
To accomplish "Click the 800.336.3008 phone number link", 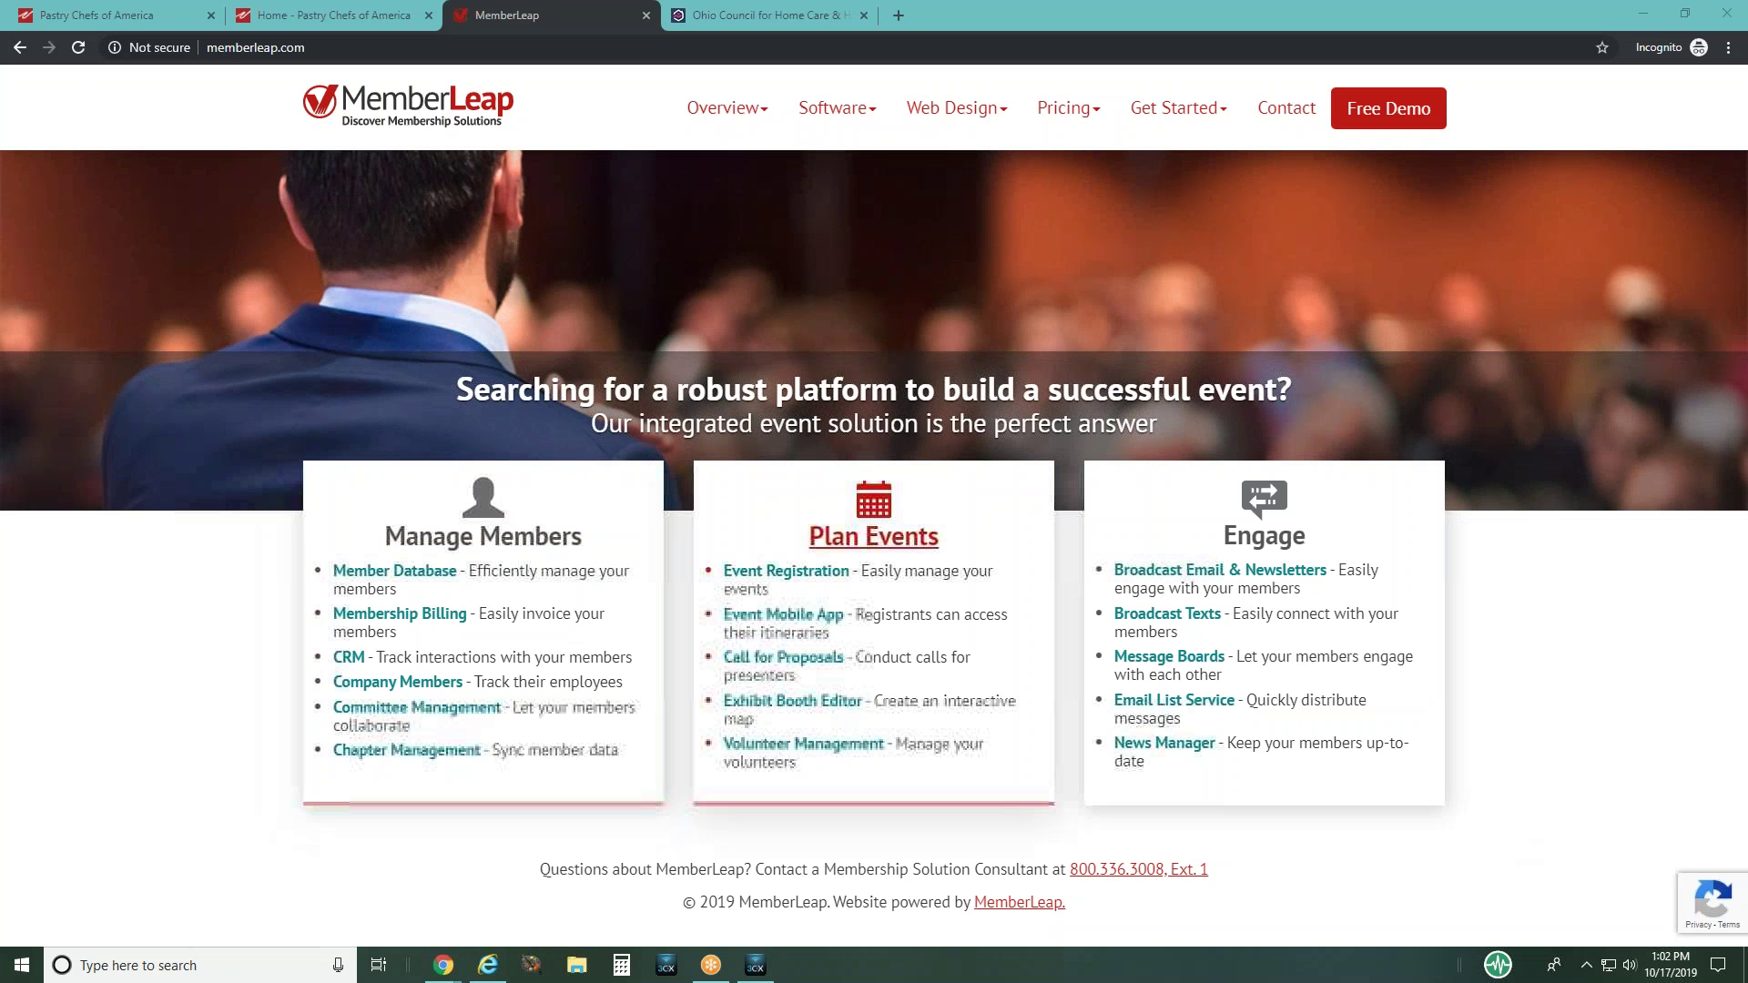I will tap(1139, 869).
